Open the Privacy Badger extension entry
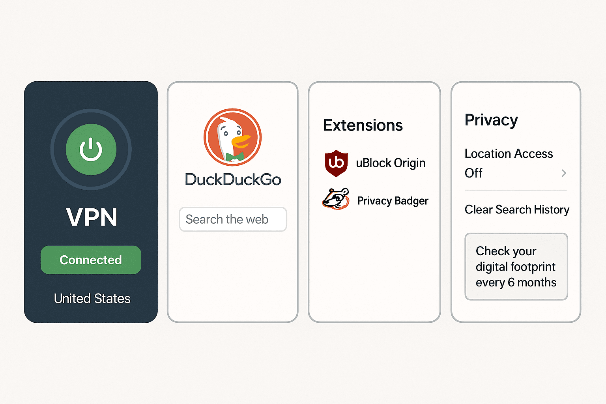The height and width of the screenshot is (404, 606). tap(375, 200)
